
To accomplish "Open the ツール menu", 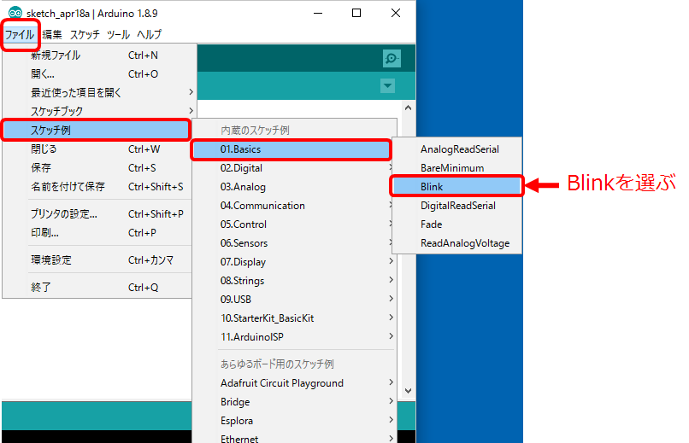I will [x=118, y=34].
